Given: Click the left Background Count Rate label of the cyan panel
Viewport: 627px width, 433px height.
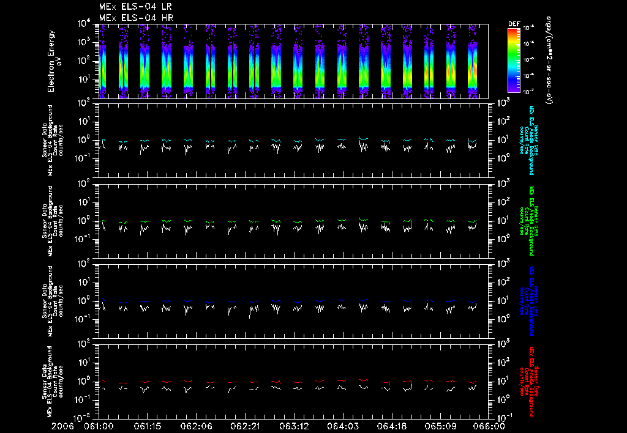Looking at the screenshot, I should (x=53, y=140).
